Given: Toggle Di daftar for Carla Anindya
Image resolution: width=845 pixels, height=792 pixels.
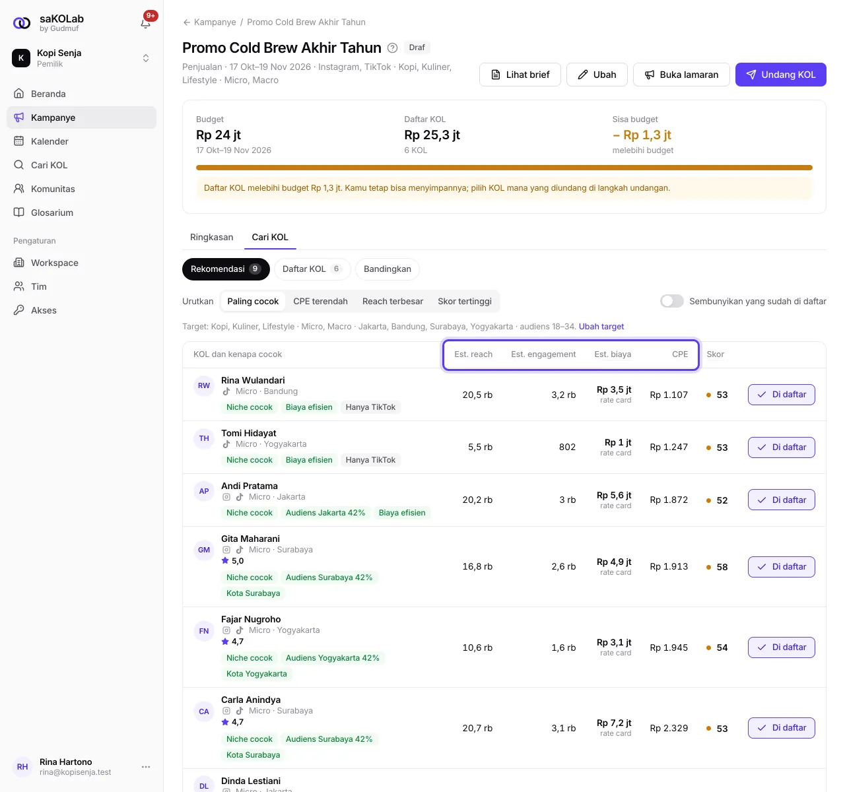Looking at the screenshot, I should [x=782, y=728].
